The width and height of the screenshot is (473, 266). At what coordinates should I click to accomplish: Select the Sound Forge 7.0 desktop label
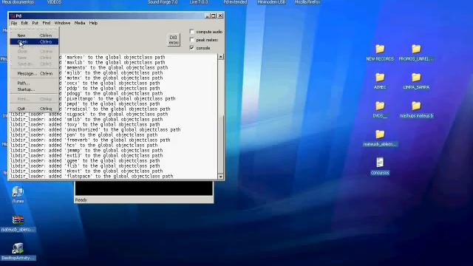[x=163, y=2]
